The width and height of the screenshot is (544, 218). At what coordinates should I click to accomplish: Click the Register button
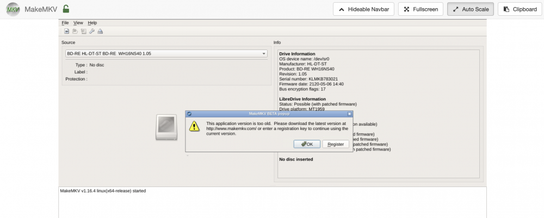pos(336,144)
